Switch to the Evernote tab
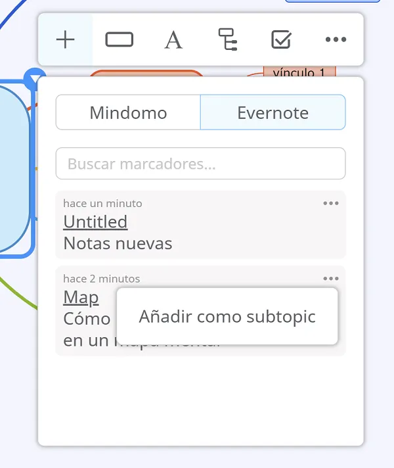Image resolution: width=394 pixels, height=468 pixels. [x=273, y=112]
